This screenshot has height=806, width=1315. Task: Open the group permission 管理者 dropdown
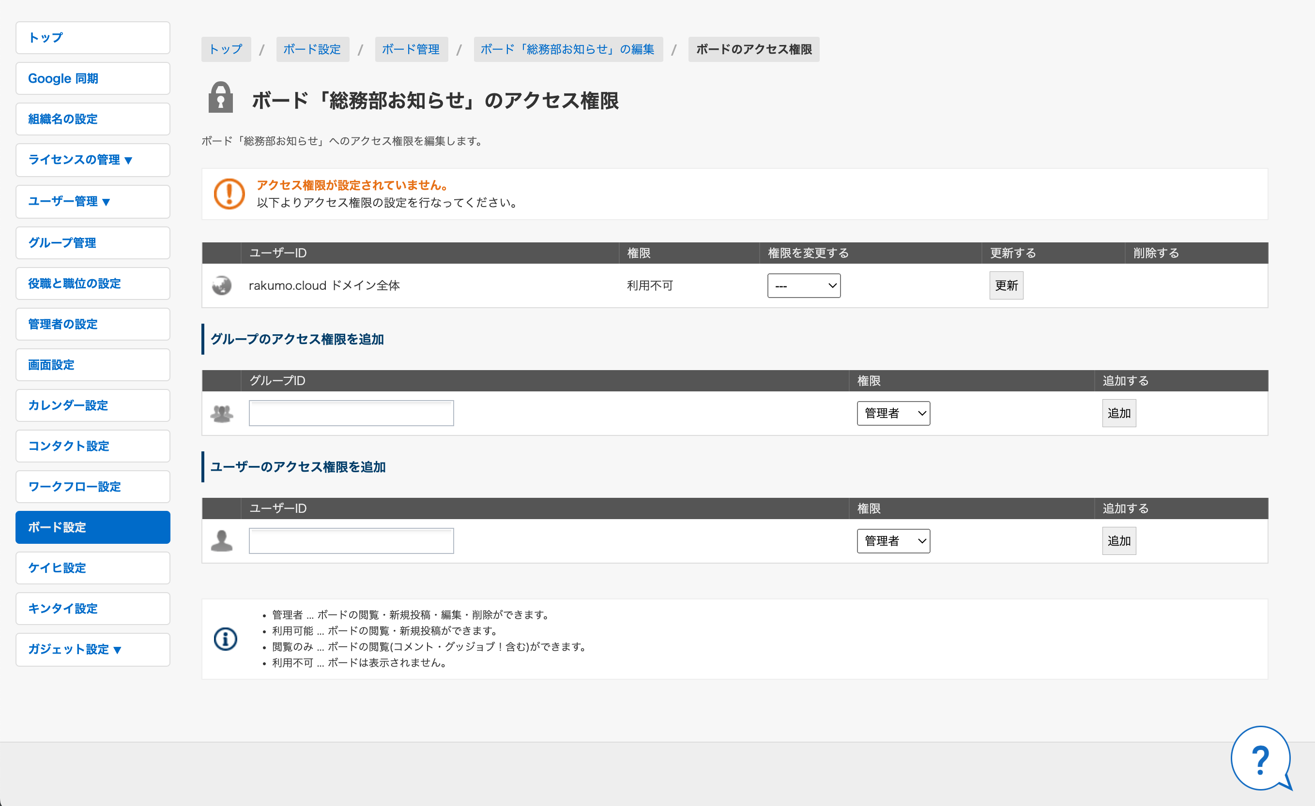pyautogui.click(x=893, y=414)
